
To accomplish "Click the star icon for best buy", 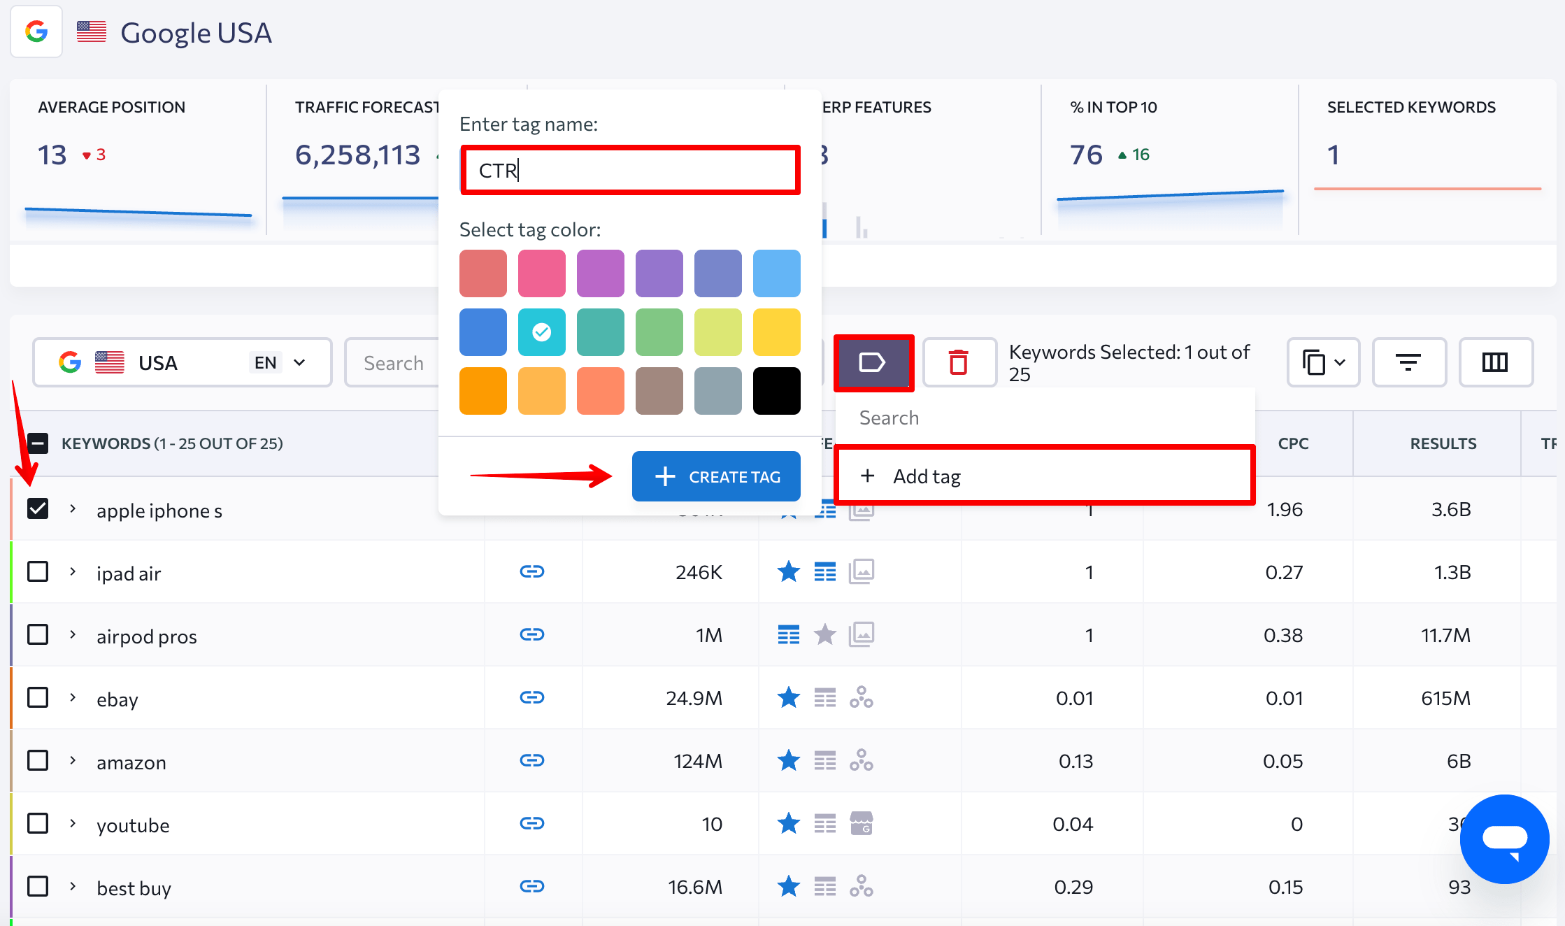I will [789, 886].
